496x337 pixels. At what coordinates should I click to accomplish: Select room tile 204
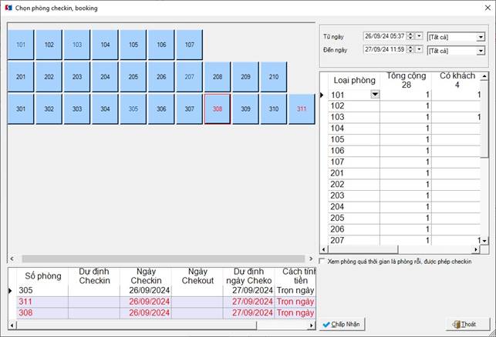coord(105,77)
